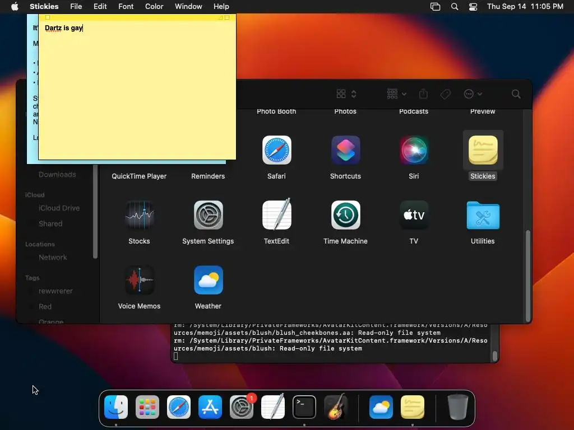Open the Finder action ellipsis menu
This screenshot has height=430, width=574.
(x=473, y=94)
